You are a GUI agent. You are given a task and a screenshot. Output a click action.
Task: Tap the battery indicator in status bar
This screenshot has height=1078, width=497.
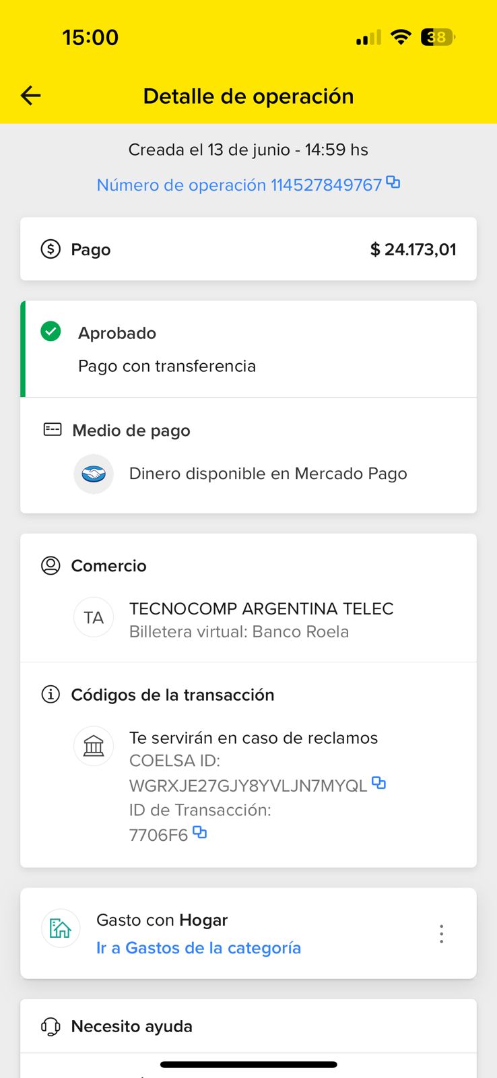[438, 37]
